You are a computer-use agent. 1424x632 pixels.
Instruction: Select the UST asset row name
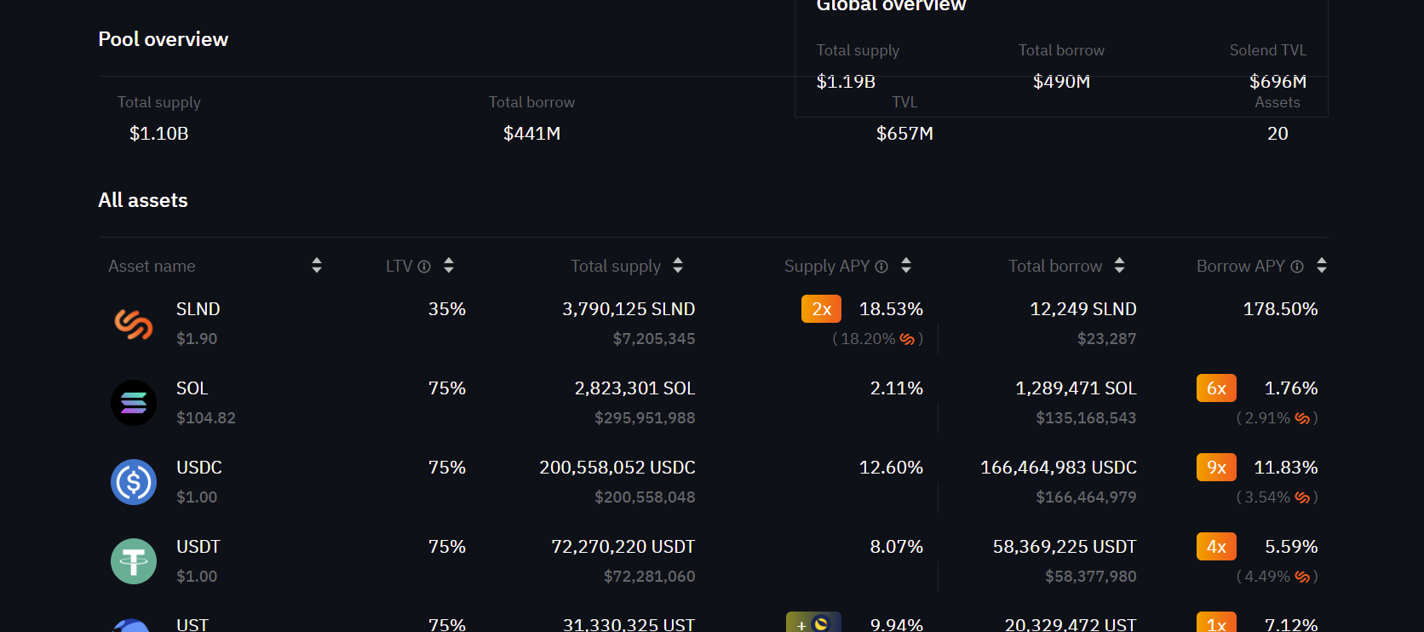point(192,624)
